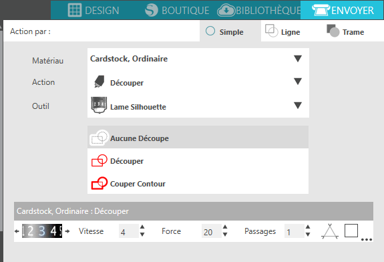Click the library cloud download icon
Image resolution: width=384 pixels, height=262 pixels.
tap(226, 10)
